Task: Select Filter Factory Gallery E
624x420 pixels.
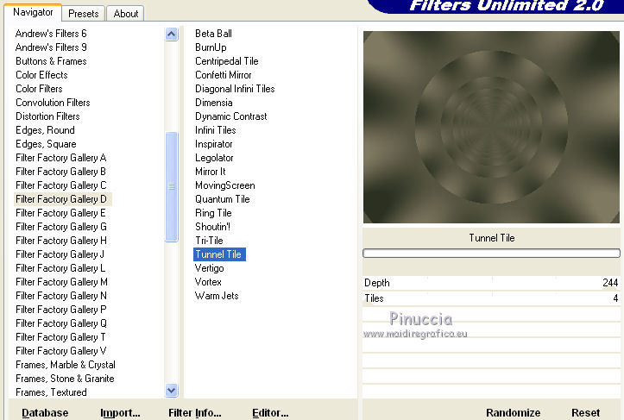Action: pos(61,213)
